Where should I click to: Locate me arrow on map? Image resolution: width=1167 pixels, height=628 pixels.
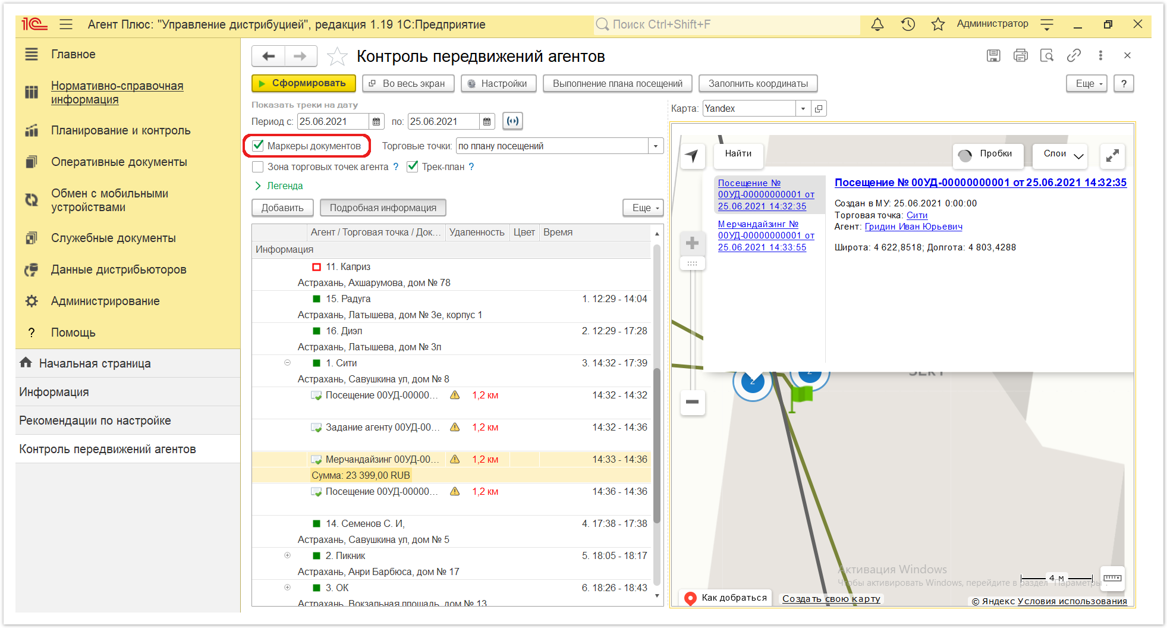tap(692, 156)
